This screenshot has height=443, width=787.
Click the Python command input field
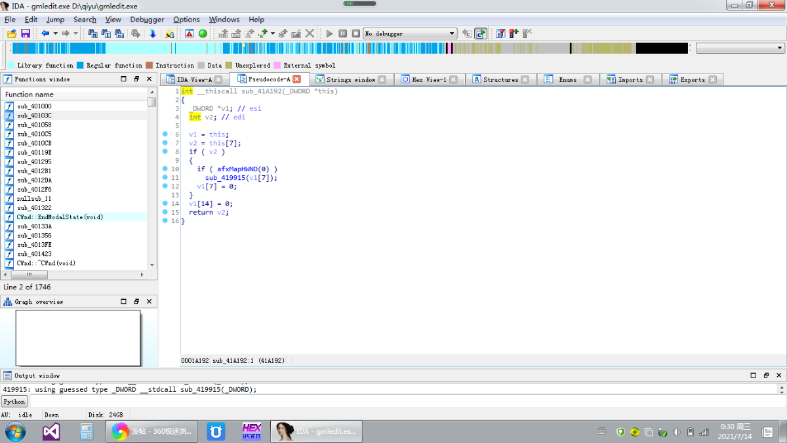pos(407,402)
